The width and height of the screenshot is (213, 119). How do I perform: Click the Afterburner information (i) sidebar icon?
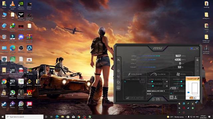(x=118, y=71)
